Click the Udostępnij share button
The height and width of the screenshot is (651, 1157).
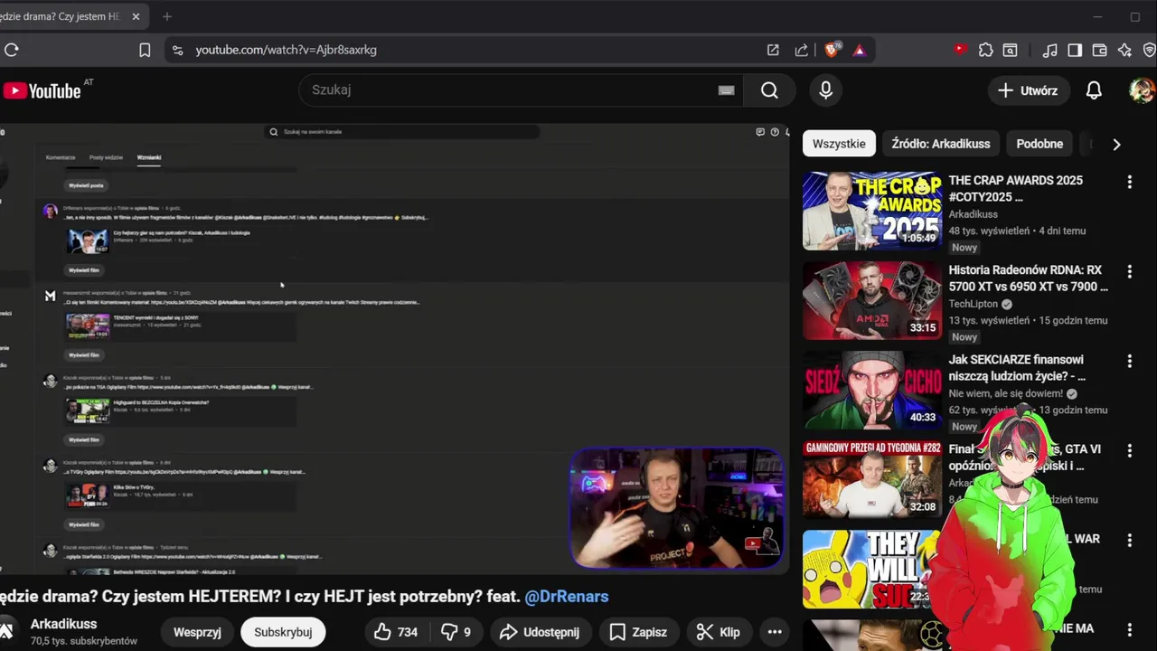tap(540, 632)
